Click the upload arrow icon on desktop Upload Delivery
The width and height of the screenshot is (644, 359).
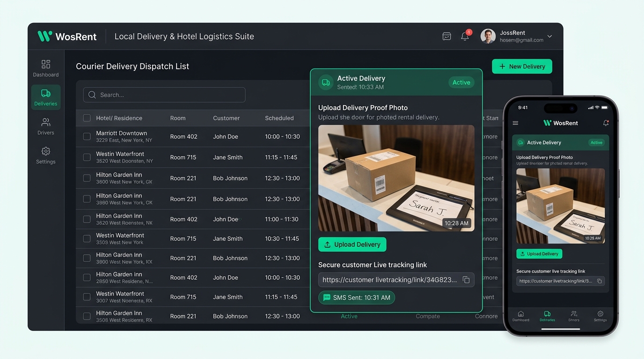328,244
